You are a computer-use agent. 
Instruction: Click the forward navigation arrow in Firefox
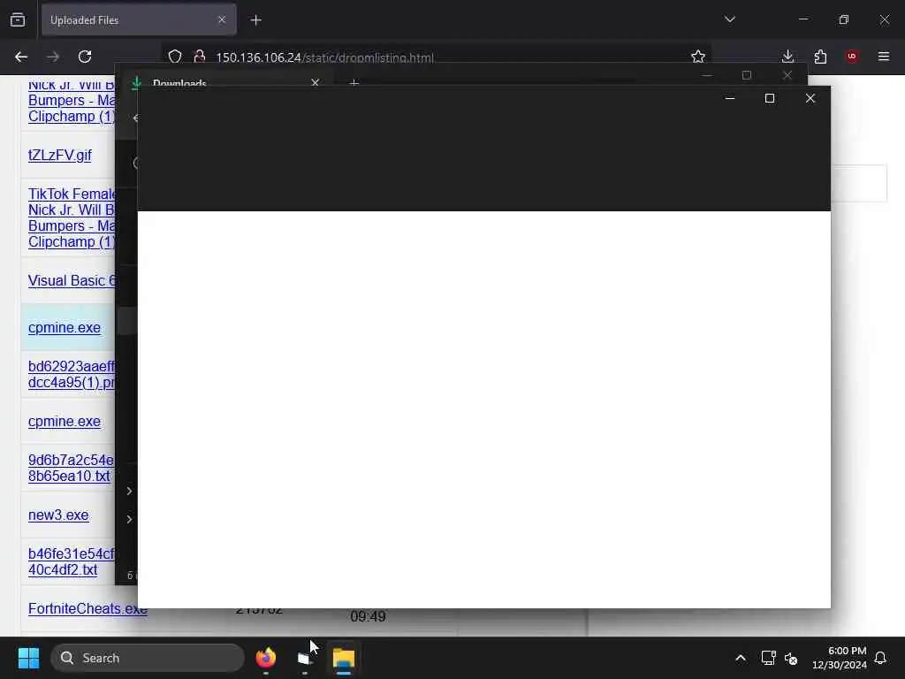(53, 57)
